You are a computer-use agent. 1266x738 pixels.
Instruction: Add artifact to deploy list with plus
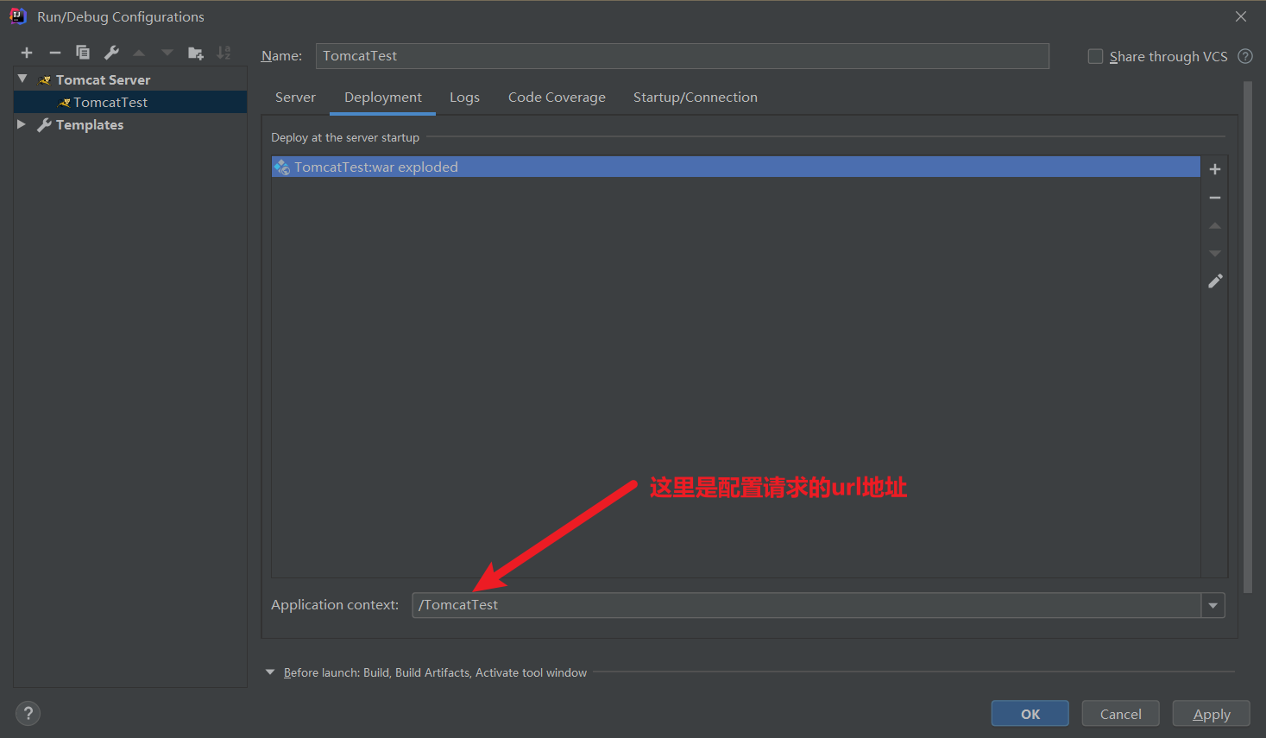1215,169
